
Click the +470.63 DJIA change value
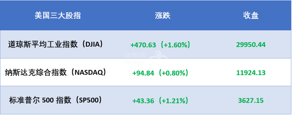(143, 45)
